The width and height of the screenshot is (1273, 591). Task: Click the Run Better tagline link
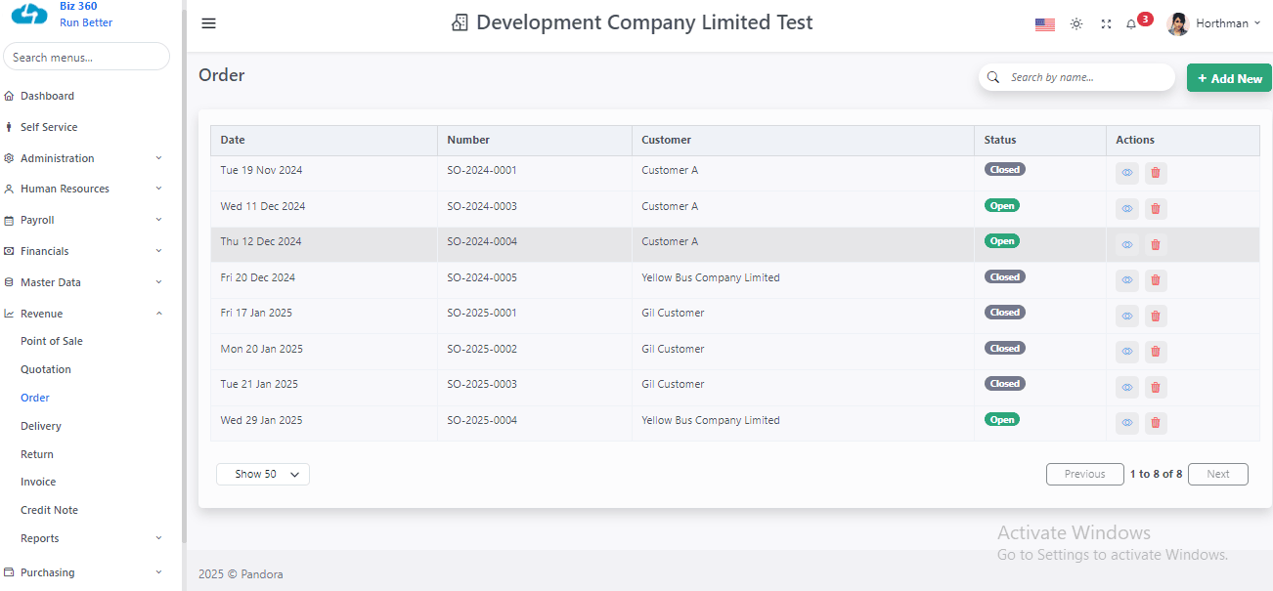(x=86, y=22)
